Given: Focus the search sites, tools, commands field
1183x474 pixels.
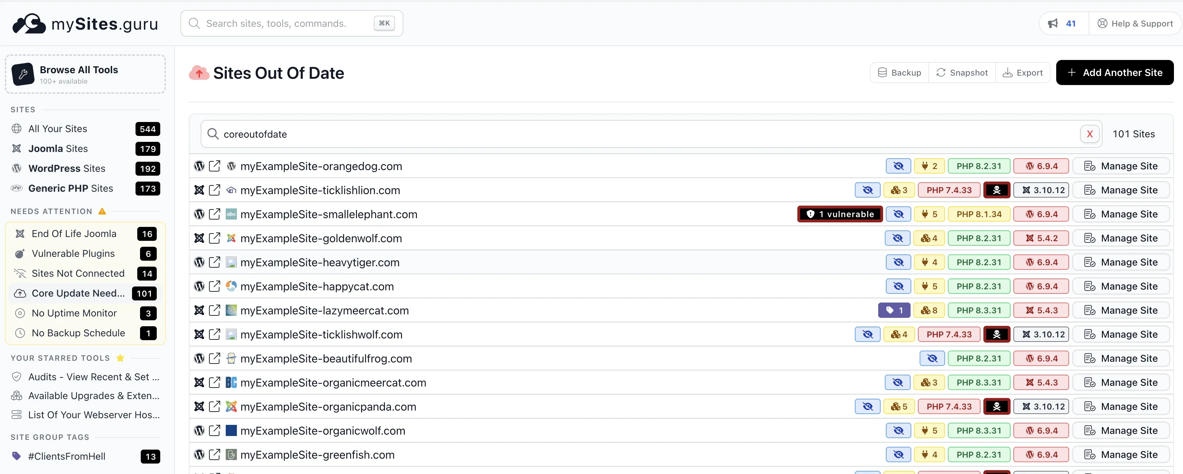Looking at the screenshot, I should point(292,23).
